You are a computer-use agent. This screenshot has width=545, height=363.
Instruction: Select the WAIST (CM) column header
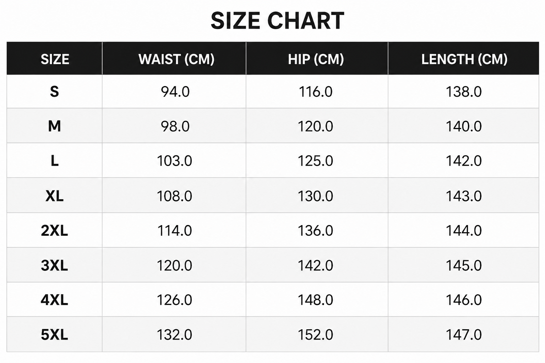tap(176, 59)
